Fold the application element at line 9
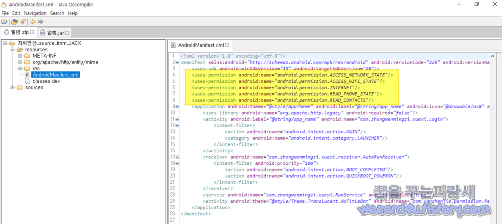 [177, 107]
